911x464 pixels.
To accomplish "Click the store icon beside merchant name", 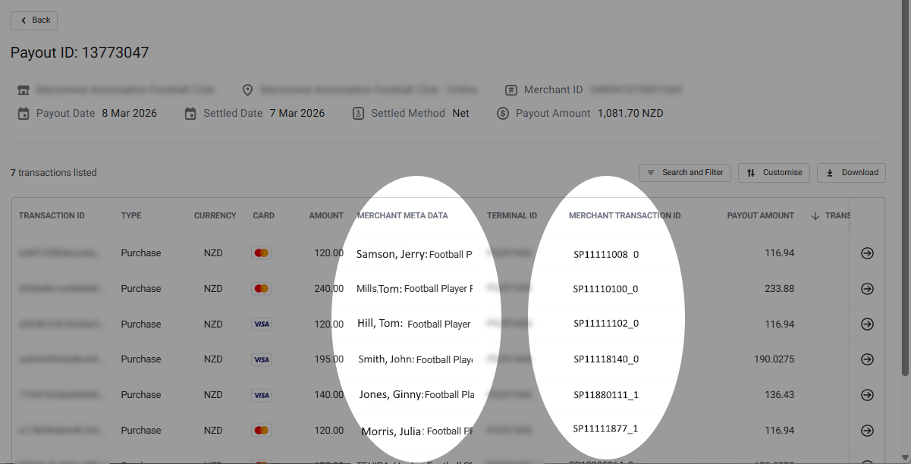I will click(24, 90).
